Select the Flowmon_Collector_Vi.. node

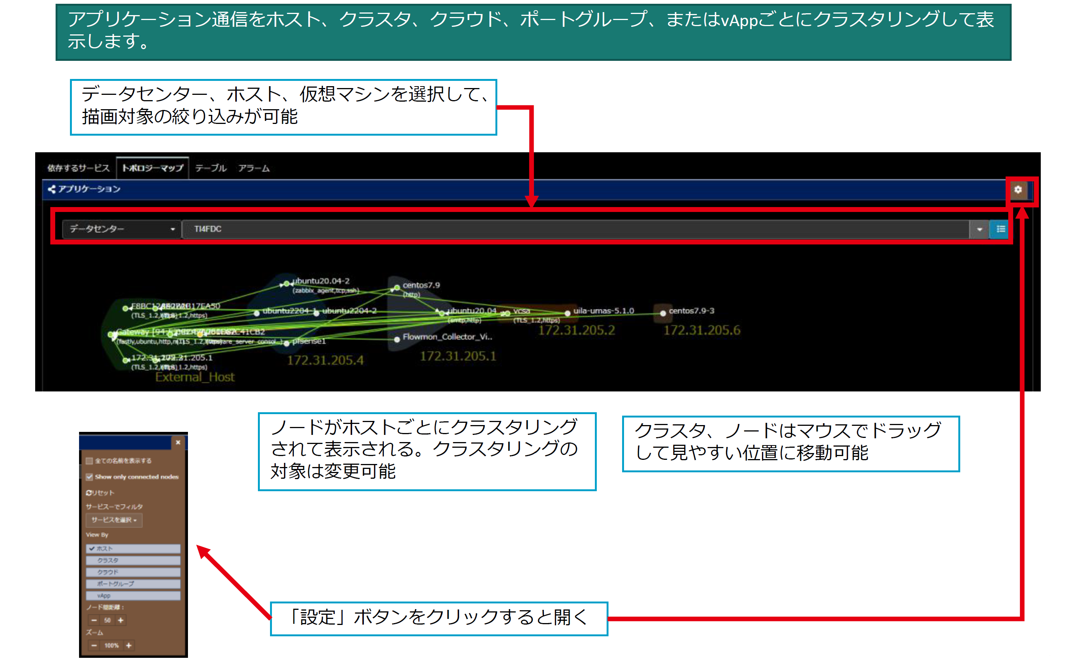coord(397,339)
